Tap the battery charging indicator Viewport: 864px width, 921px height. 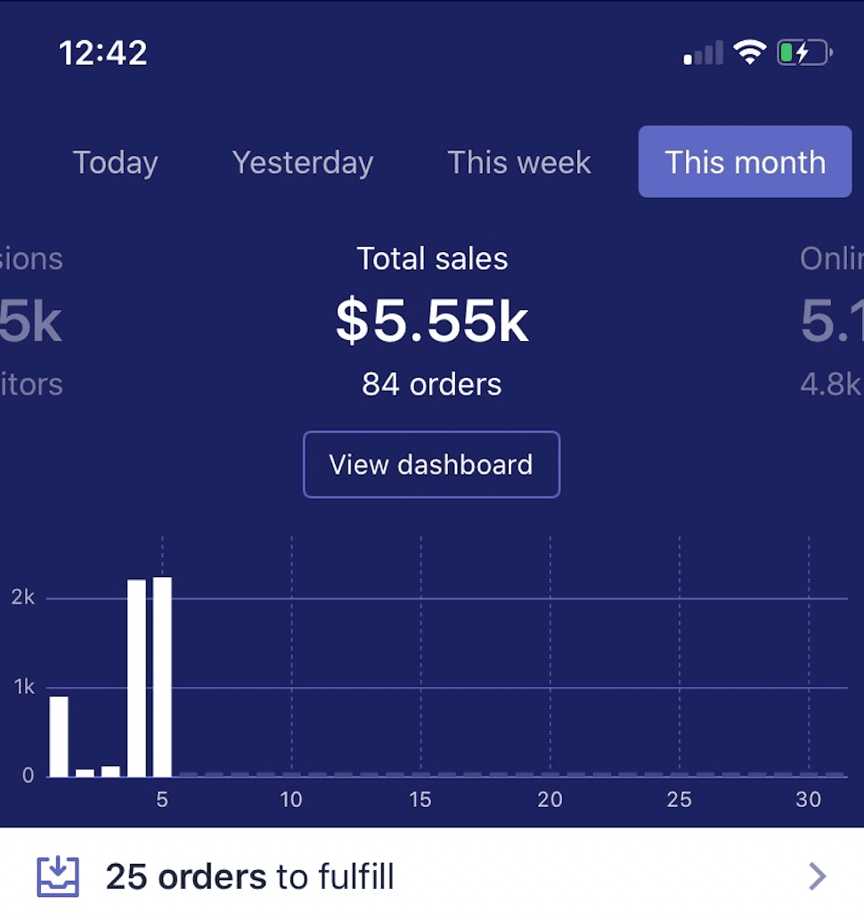coord(803,53)
